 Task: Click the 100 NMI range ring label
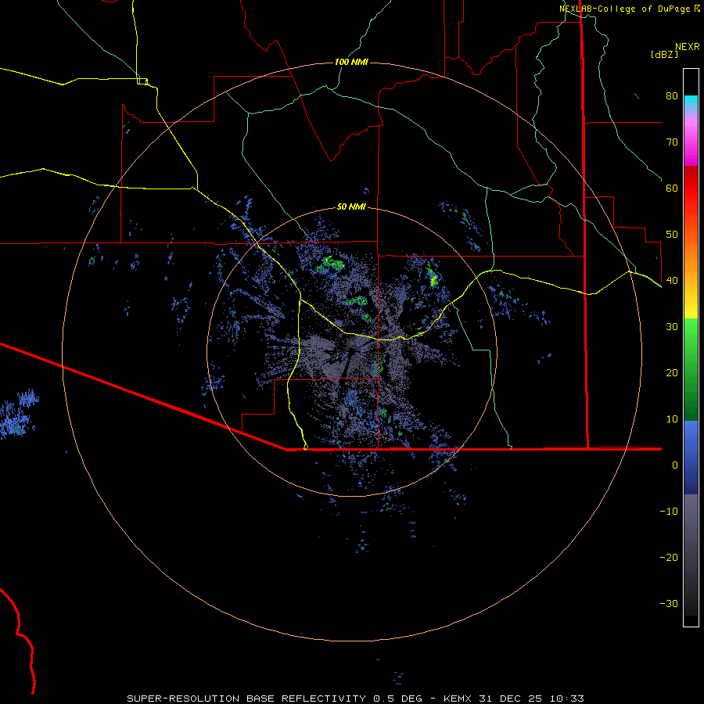(x=351, y=62)
